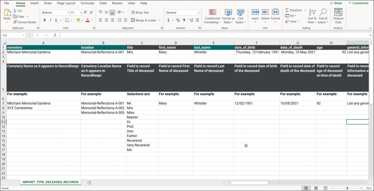374x191 pixels.
Task: Click the AutoSum button
Action: tap(293, 10)
